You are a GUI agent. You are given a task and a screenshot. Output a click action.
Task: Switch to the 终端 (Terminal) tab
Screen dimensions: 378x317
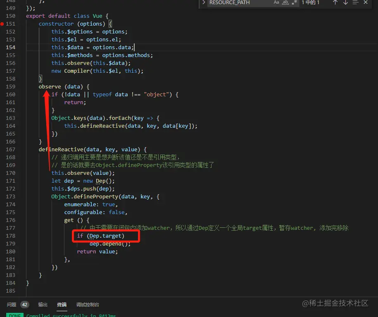click(x=62, y=305)
